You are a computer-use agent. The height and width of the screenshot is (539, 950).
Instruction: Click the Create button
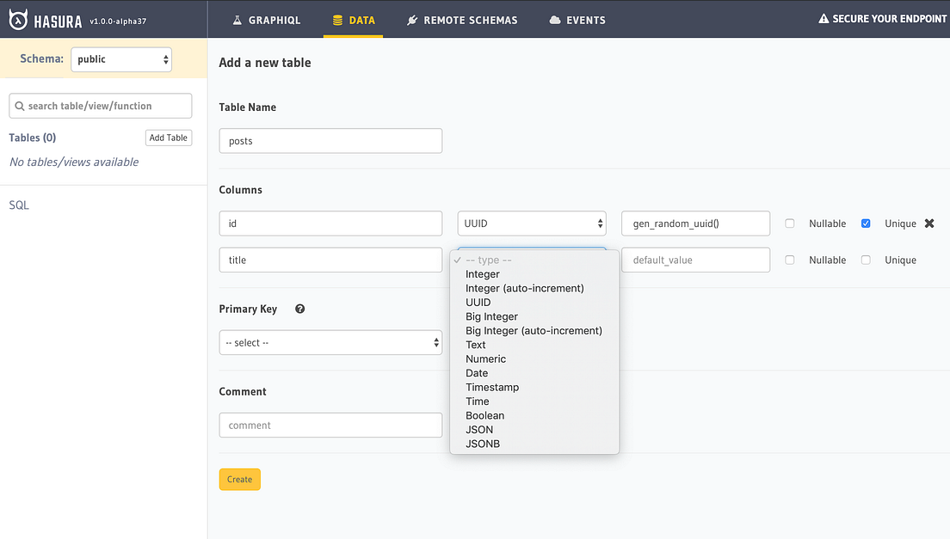pos(239,480)
